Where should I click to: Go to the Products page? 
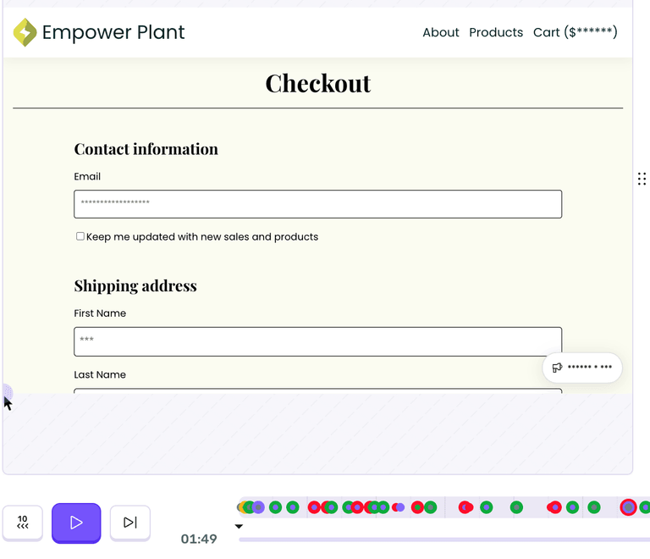[x=496, y=32]
